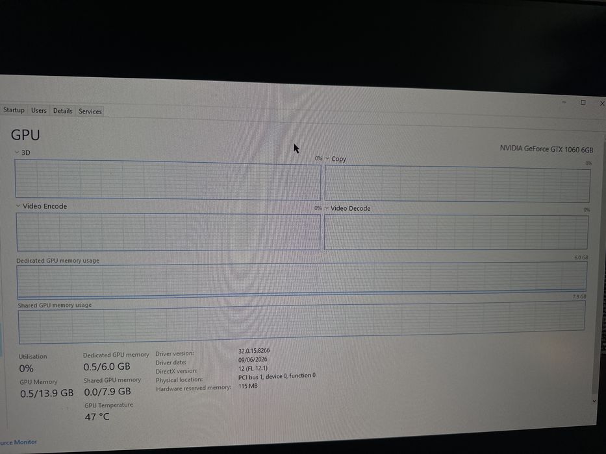Maximize the Task Manager window
Image resolution: width=606 pixels, height=454 pixels.
pos(583,102)
